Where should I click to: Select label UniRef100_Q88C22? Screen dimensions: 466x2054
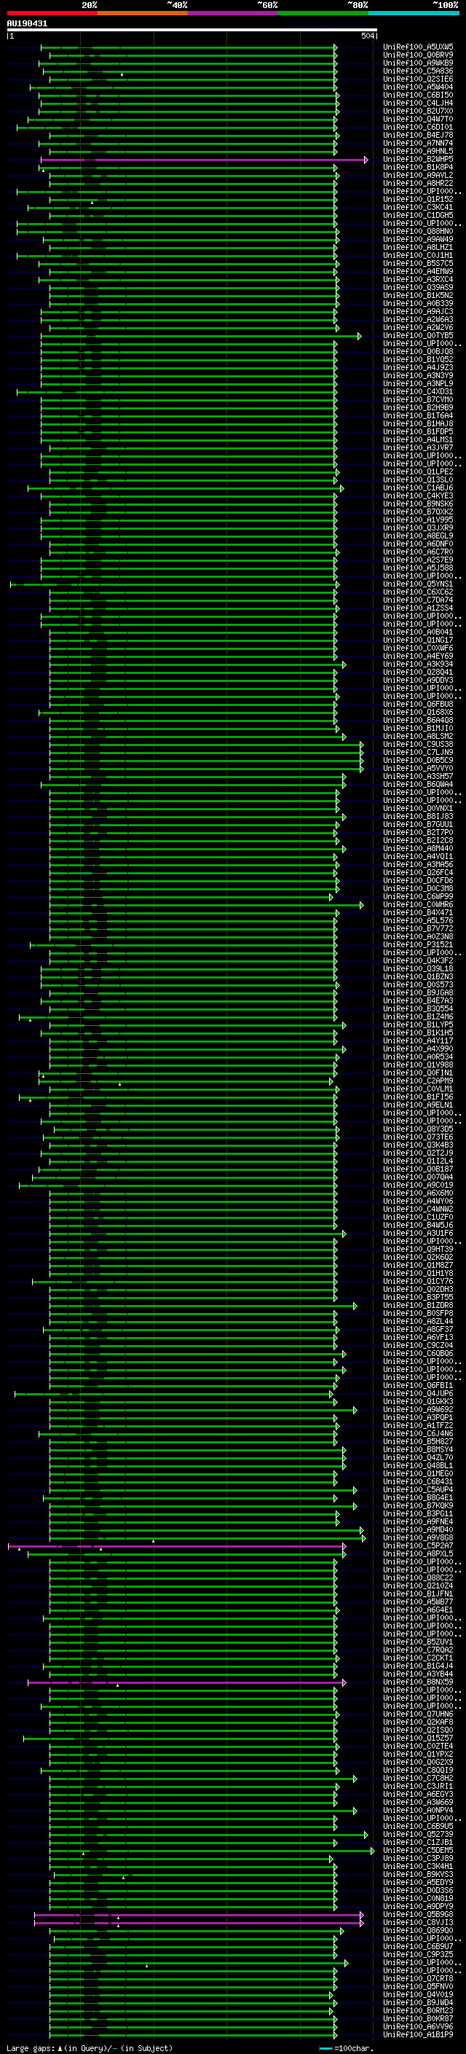click(x=418, y=1579)
